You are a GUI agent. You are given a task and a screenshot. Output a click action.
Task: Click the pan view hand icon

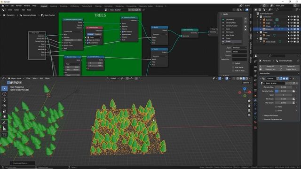(249, 106)
